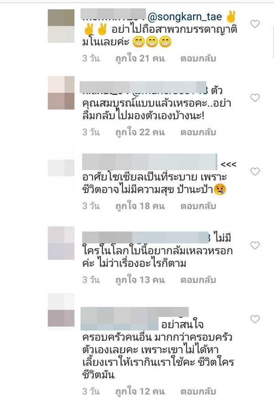The height and width of the screenshot is (411, 274).
Task: Tap heart on comment with 22 likes
Action: click(x=255, y=98)
